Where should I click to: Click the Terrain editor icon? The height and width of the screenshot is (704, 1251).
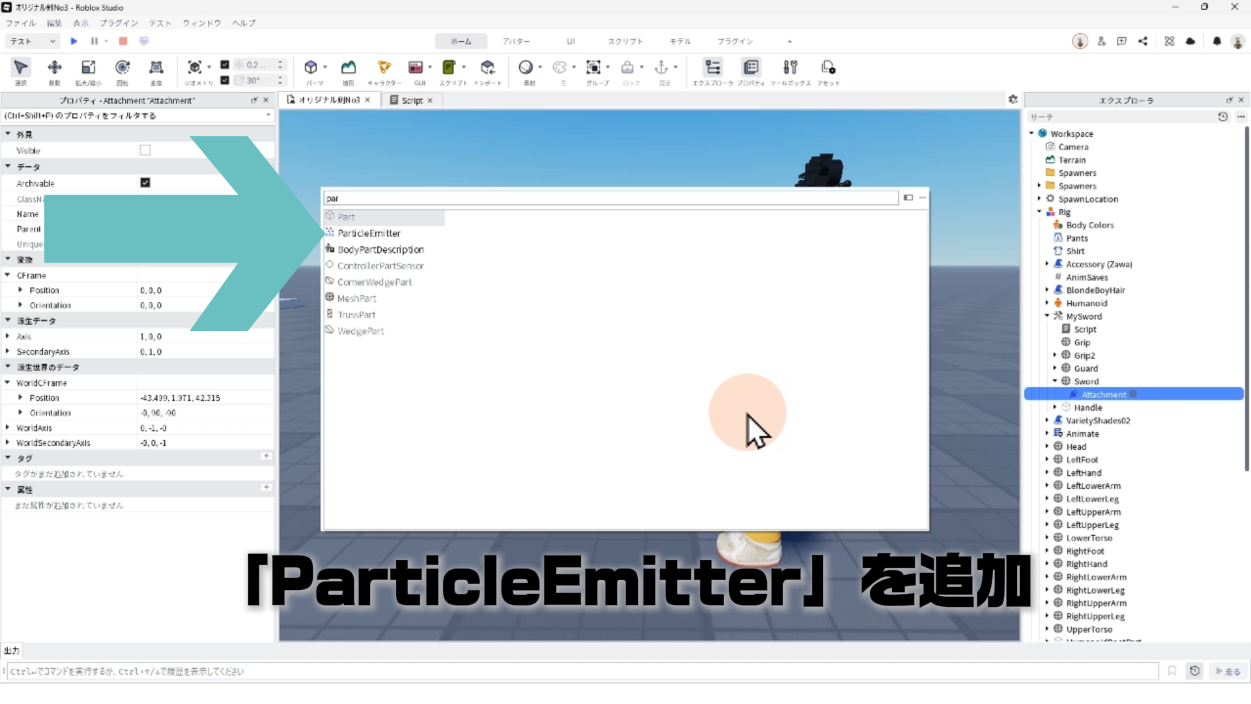pyautogui.click(x=349, y=68)
